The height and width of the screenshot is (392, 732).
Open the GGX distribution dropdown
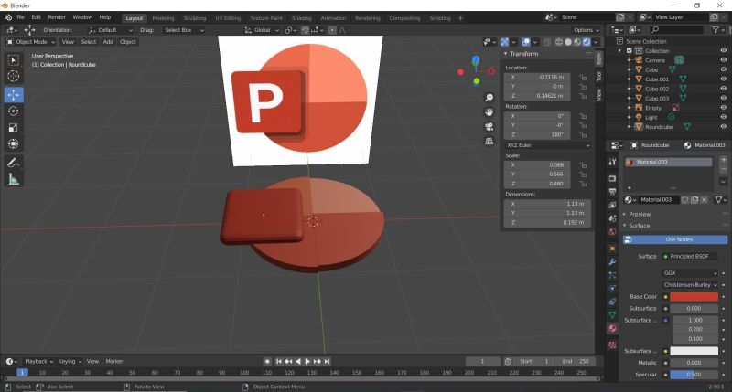pyautogui.click(x=690, y=273)
